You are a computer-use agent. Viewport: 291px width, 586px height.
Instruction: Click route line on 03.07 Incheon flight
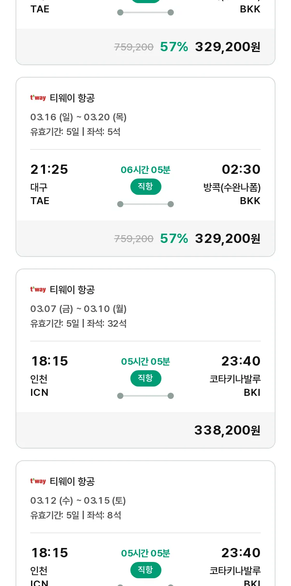pos(145,396)
